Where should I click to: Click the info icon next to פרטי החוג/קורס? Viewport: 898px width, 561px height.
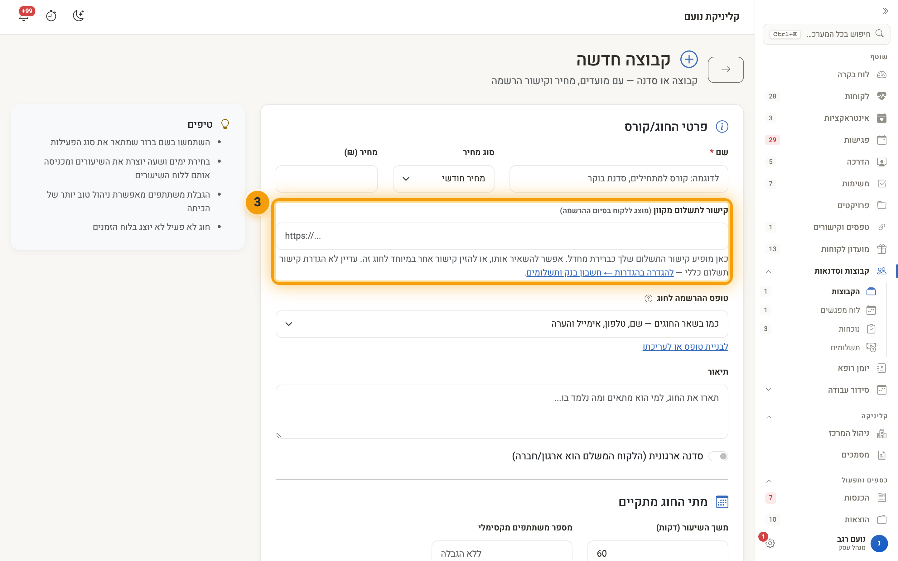(x=722, y=127)
